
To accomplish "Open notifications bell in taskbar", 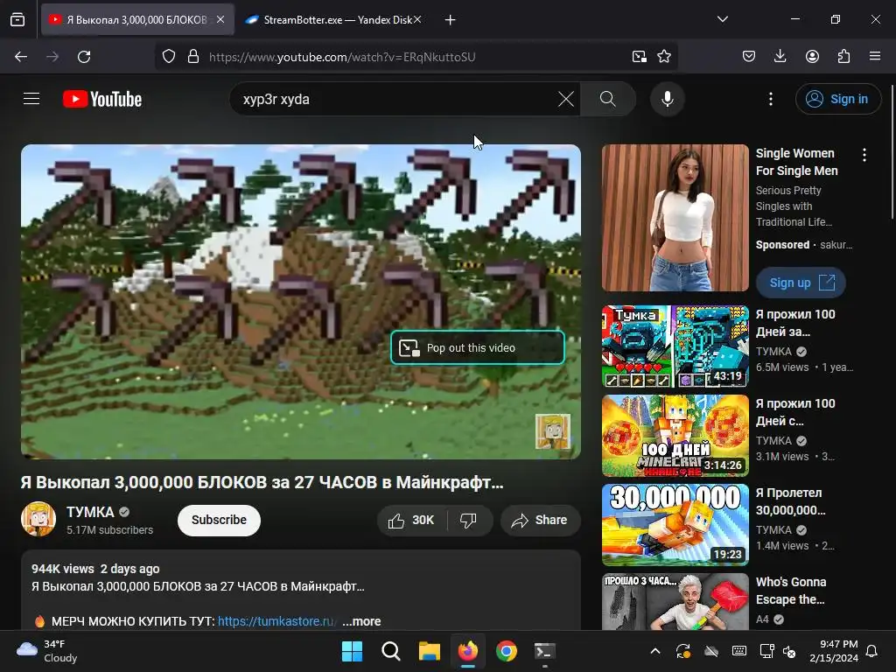I will point(872,651).
